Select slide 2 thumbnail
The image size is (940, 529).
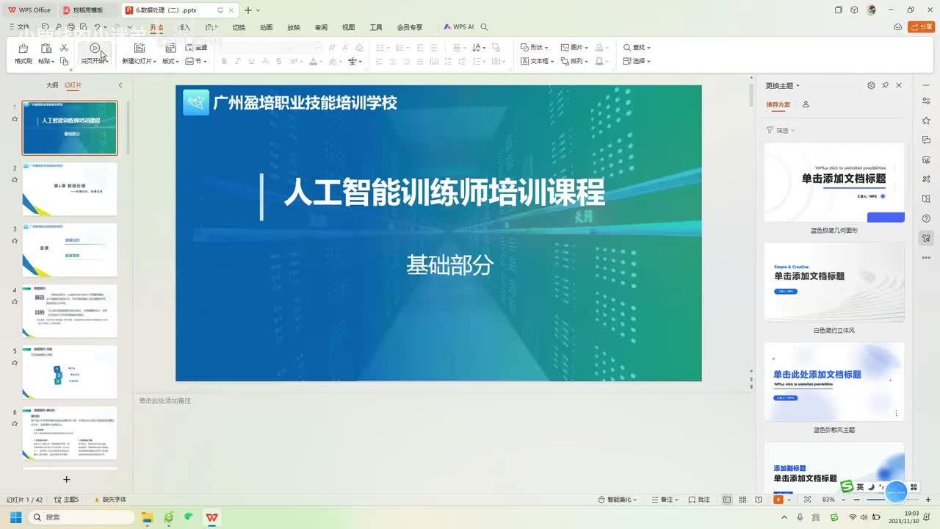click(70, 189)
